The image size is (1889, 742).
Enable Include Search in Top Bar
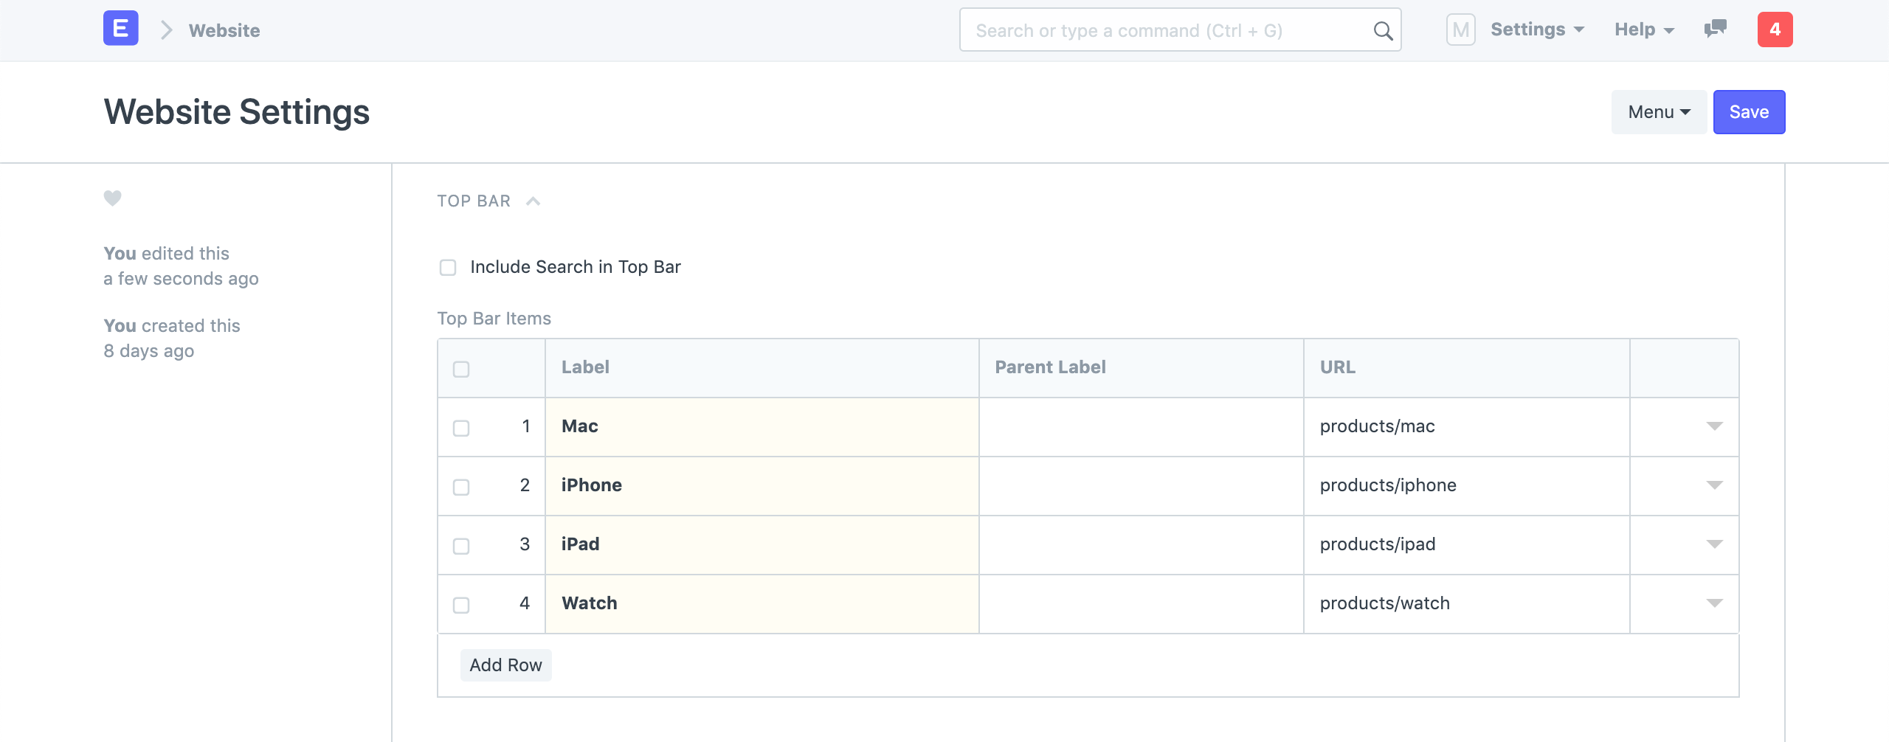[x=448, y=267]
